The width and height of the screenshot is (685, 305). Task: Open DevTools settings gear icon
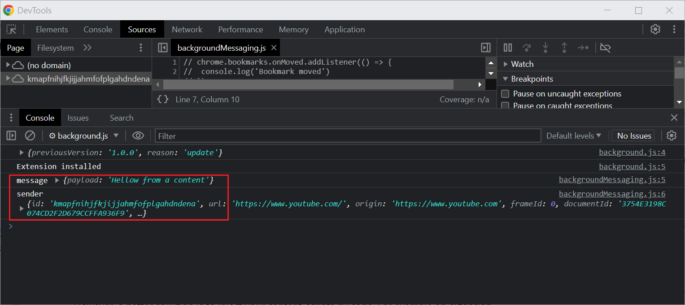point(655,30)
